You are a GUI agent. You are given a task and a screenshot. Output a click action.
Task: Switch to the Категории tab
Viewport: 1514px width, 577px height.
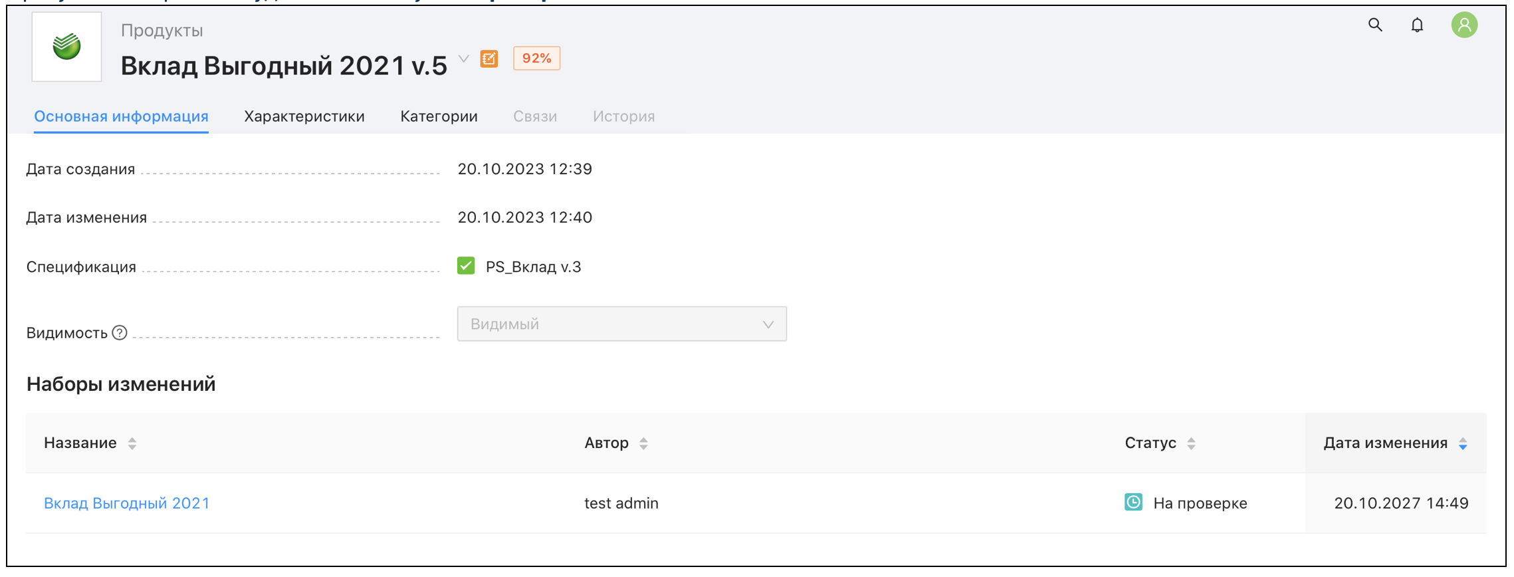point(439,116)
